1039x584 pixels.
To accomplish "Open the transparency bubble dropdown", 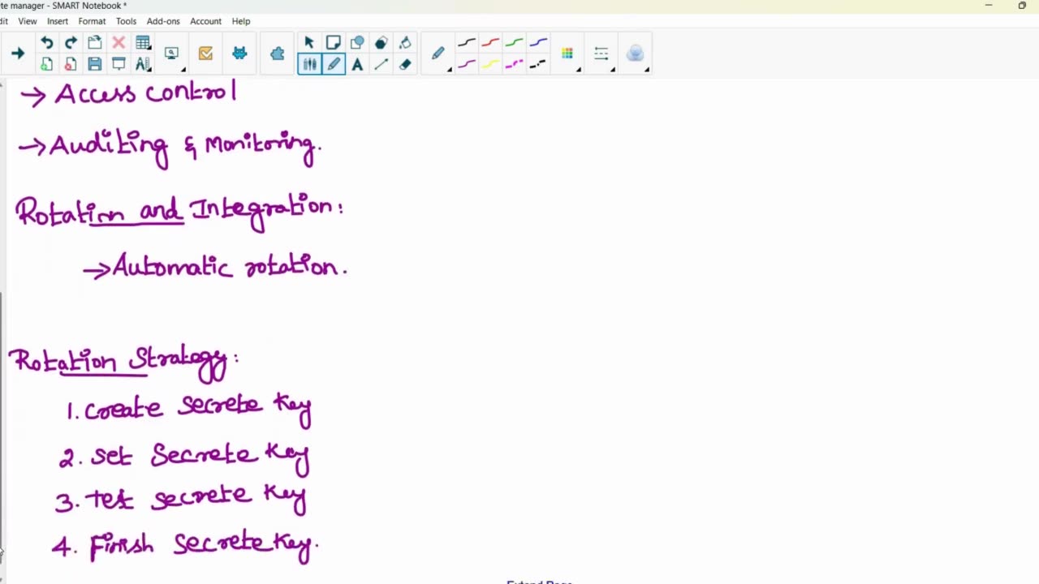I will point(636,54).
